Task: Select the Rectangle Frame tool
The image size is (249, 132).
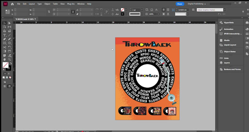Action: coord(4,43)
